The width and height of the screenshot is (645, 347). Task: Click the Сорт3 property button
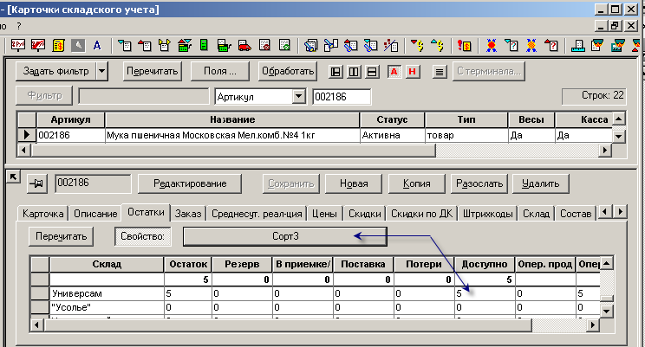coord(285,236)
